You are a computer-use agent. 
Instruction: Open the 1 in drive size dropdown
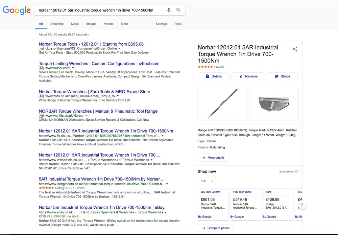point(207,181)
